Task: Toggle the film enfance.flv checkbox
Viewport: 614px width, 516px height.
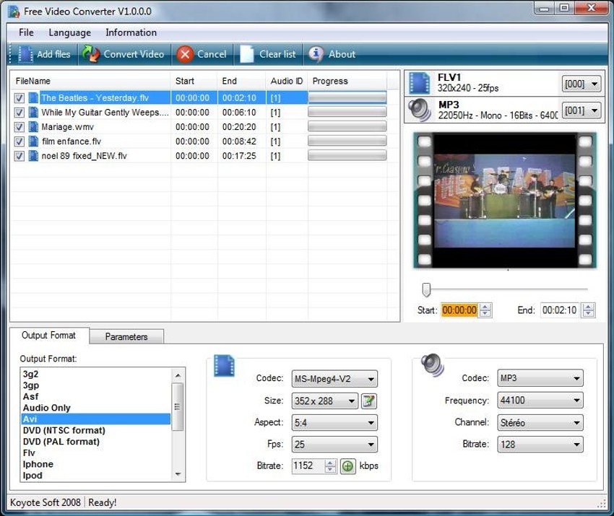Action: point(20,141)
